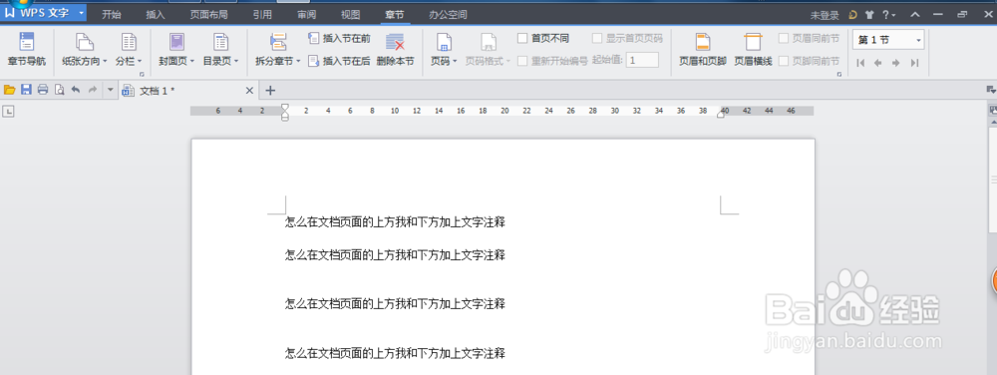Screen dimensions: 997x375
Task: Collapse the ribbon with the up chevron
Action: tap(915, 15)
